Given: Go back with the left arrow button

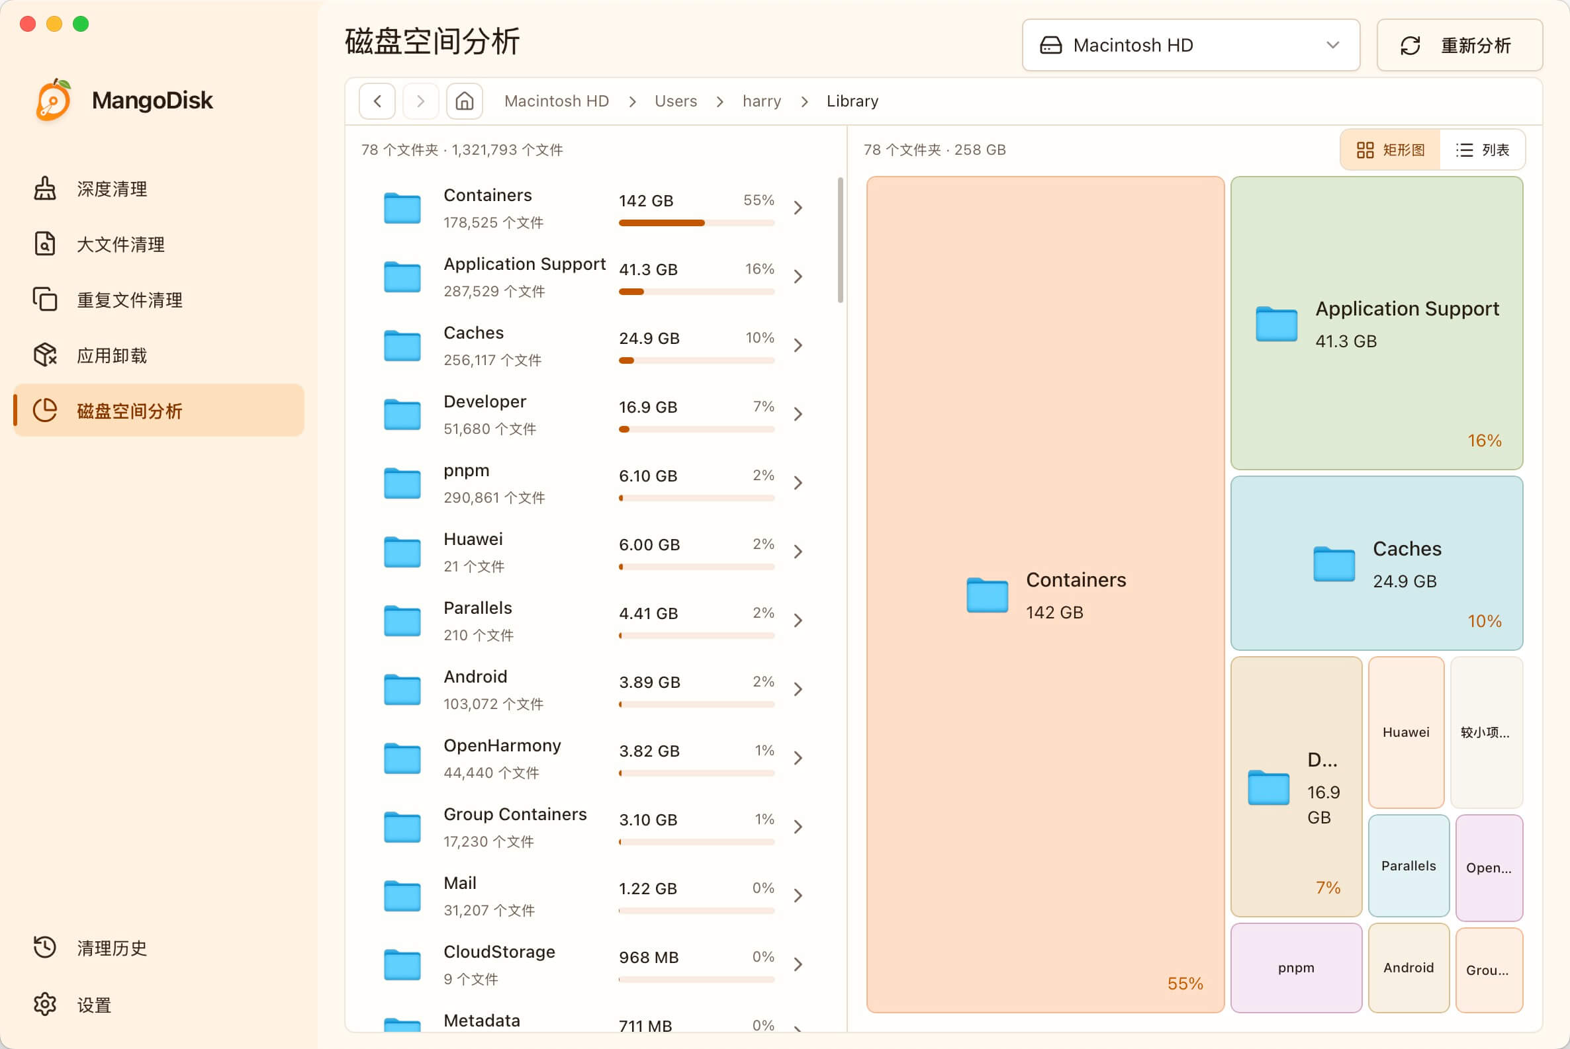Looking at the screenshot, I should point(377,101).
